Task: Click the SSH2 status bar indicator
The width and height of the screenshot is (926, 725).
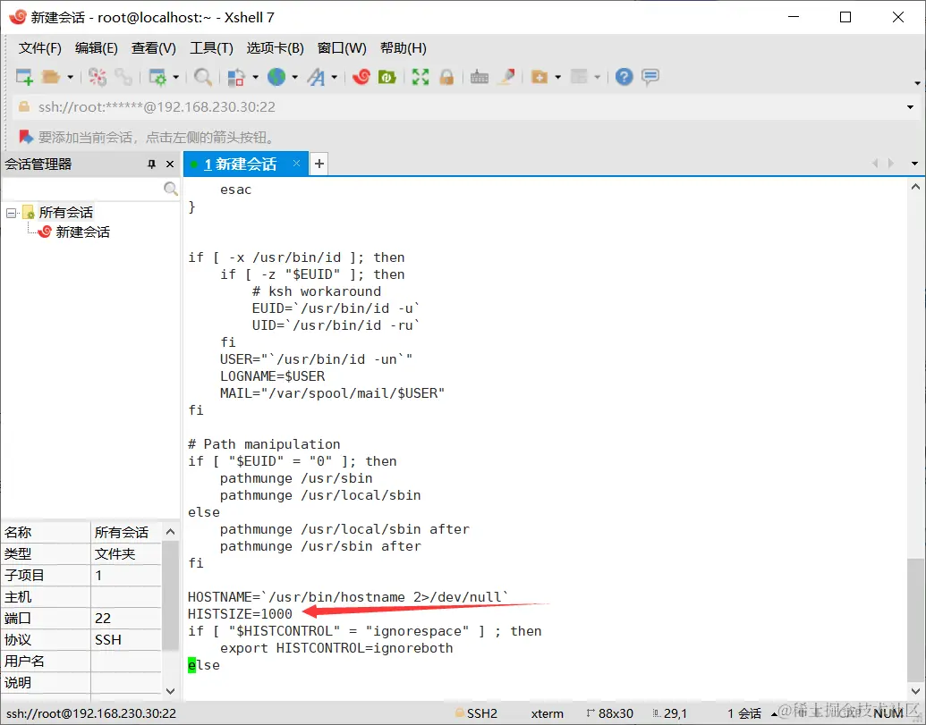Action: (476, 713)
